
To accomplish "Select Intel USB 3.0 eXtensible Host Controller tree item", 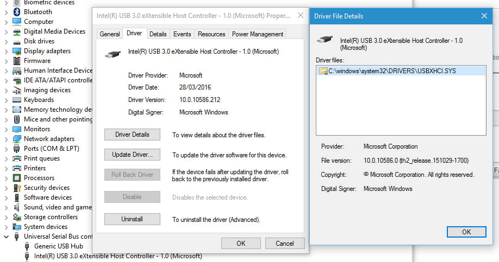I will 118,256.
